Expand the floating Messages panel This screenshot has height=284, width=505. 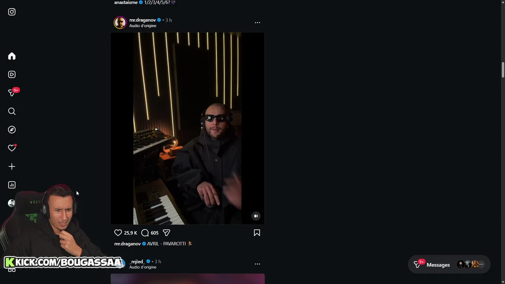click(x=438, y=265)
